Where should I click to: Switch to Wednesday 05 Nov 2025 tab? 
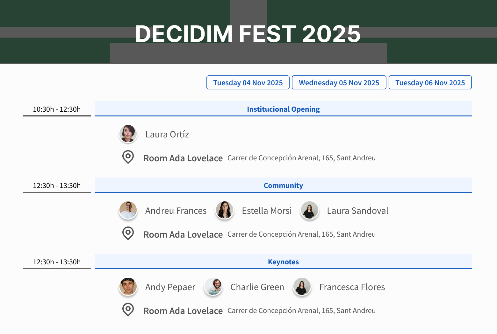tap(339, 82)
